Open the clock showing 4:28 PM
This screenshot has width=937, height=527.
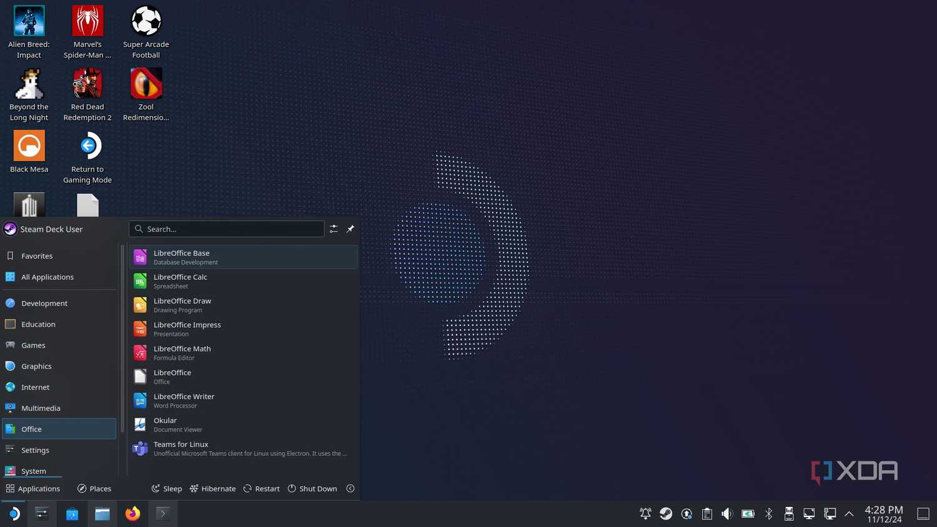point(884,514)
